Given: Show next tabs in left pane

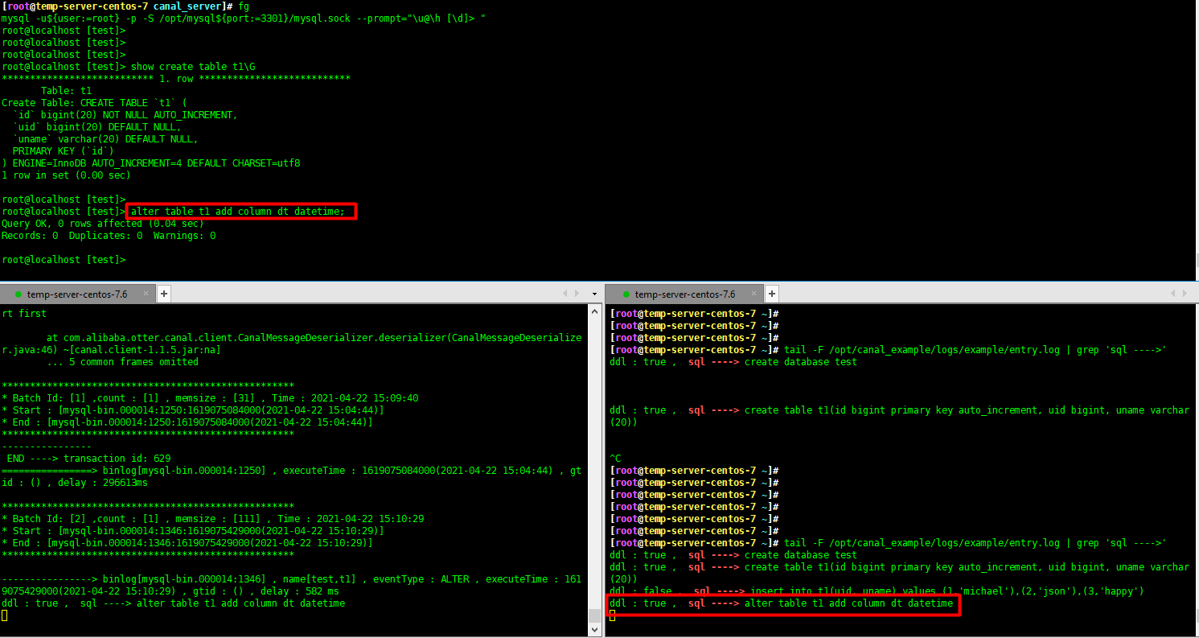Looking at the screenshot, I should (x=577, y=294).
